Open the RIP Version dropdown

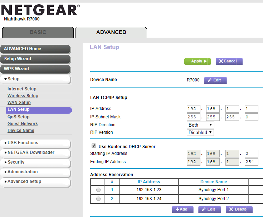coord(200,132)
